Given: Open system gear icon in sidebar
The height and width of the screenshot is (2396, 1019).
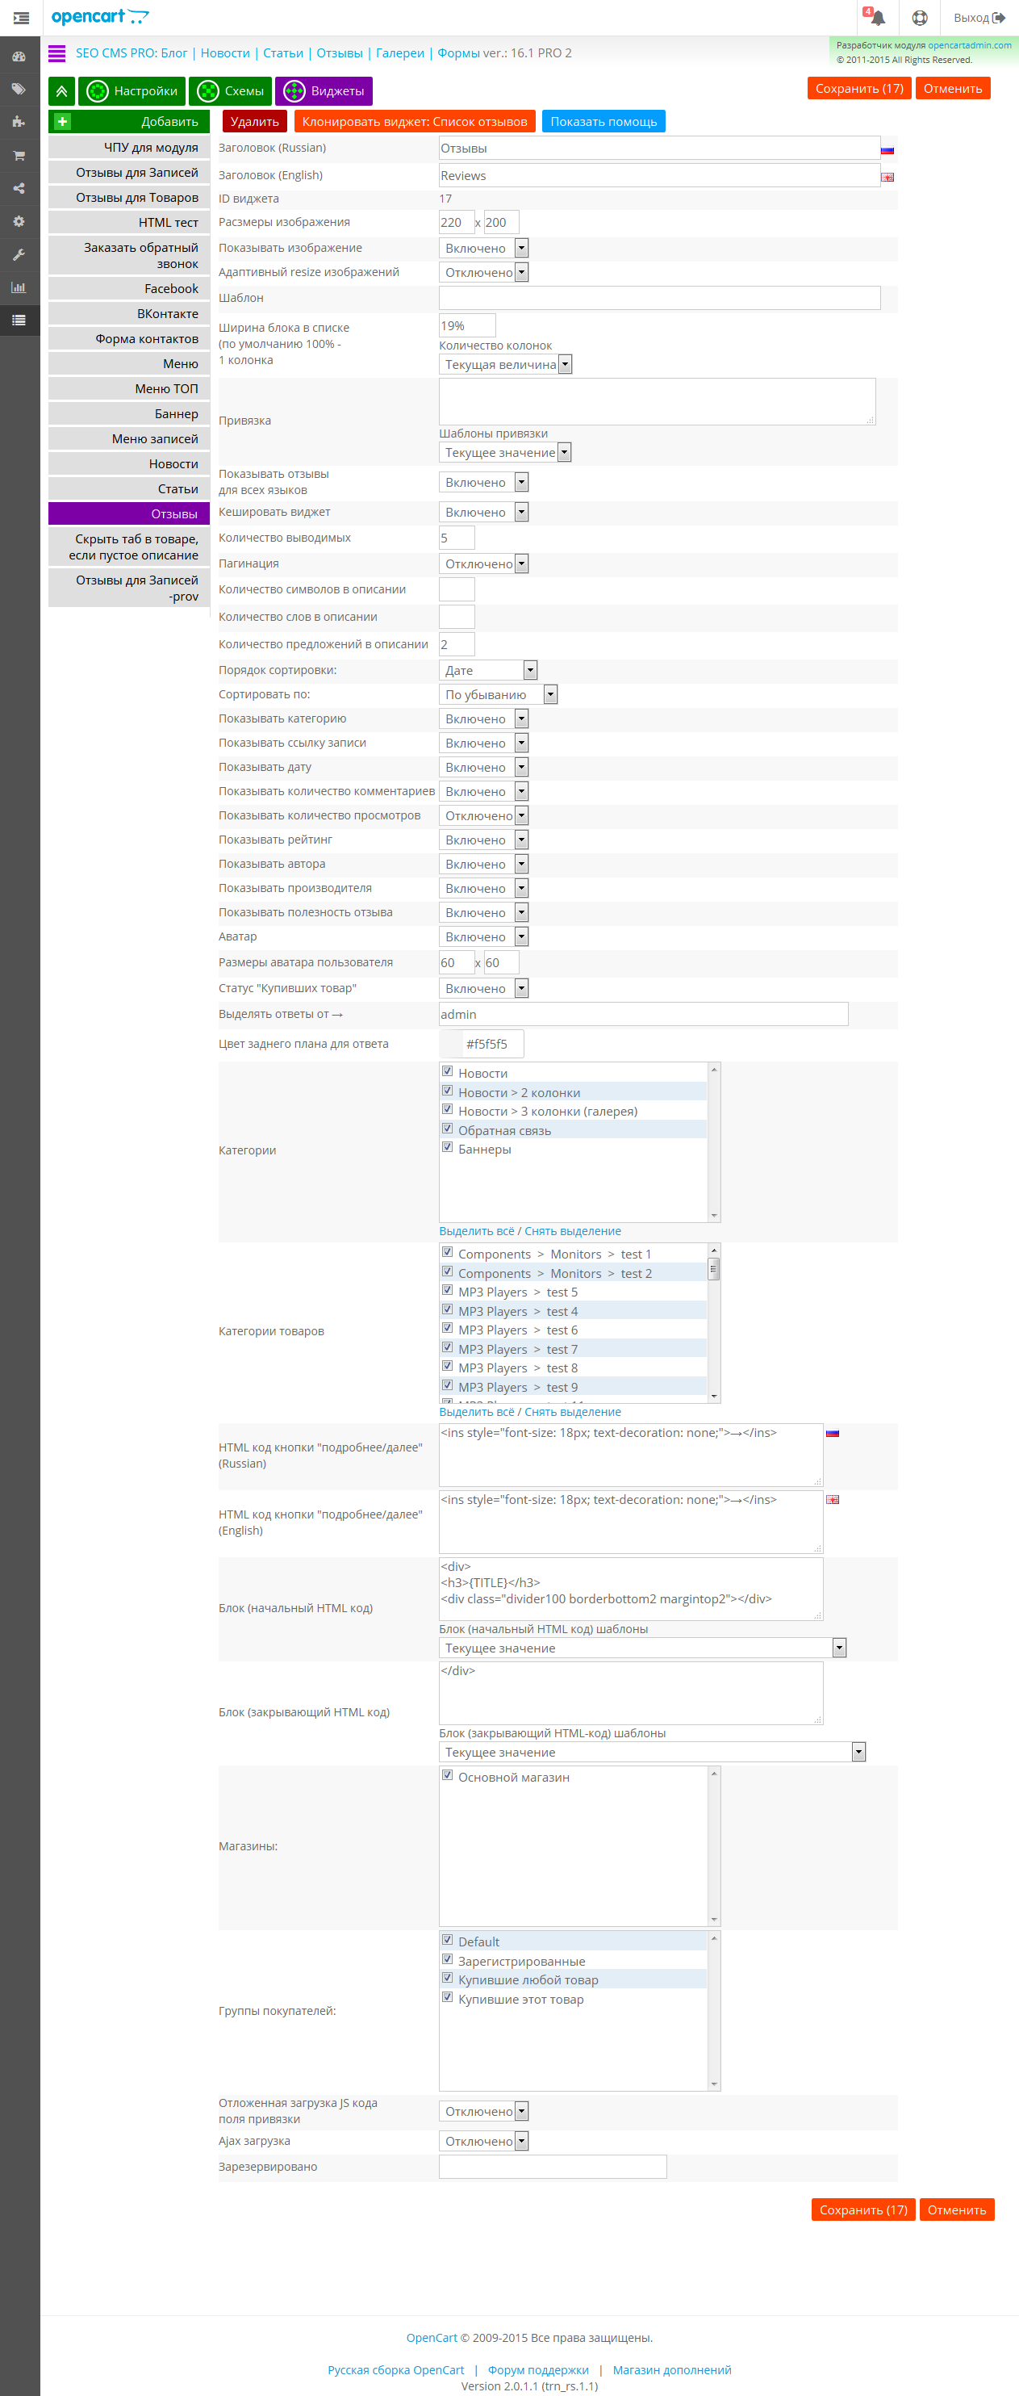Looking at the screenshot, I should (x=19, y=221).
